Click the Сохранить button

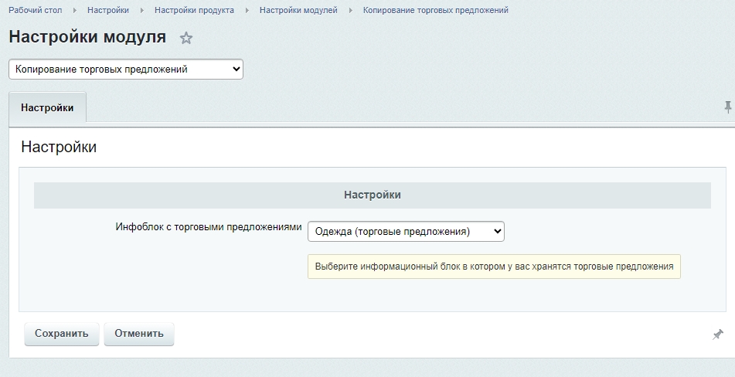[61, 334]
